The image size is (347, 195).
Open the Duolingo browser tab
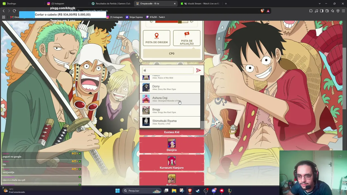(22, 4)
